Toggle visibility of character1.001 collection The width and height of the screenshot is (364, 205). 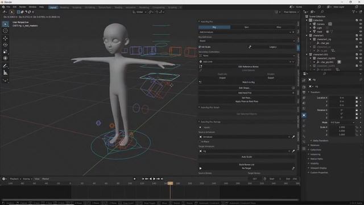[x=361, y=55]
